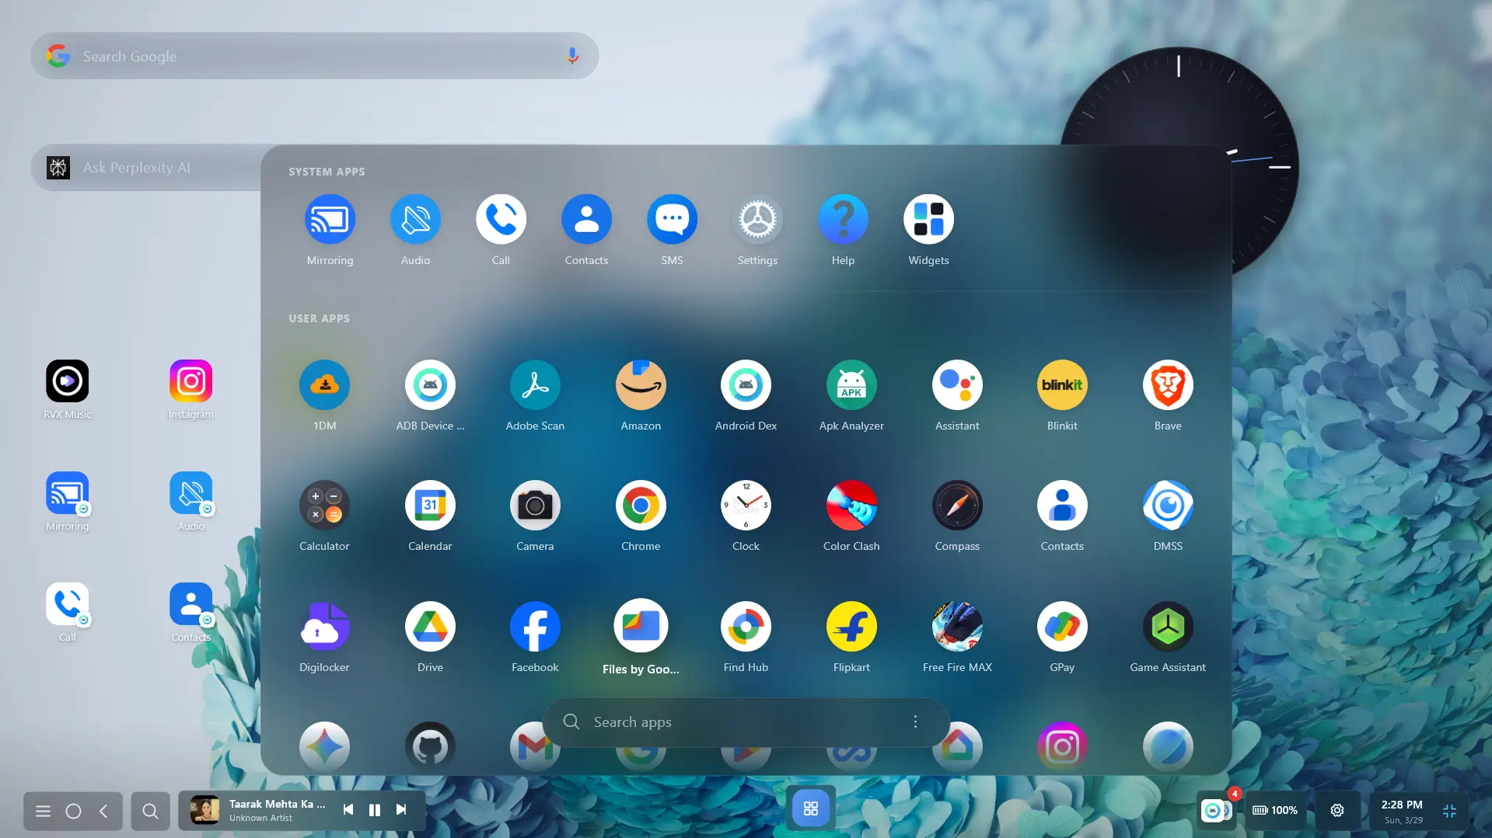This screenshot has width=1492, height=838.
Task: Launch the Find Hub app
Action: tap(746, 627)
